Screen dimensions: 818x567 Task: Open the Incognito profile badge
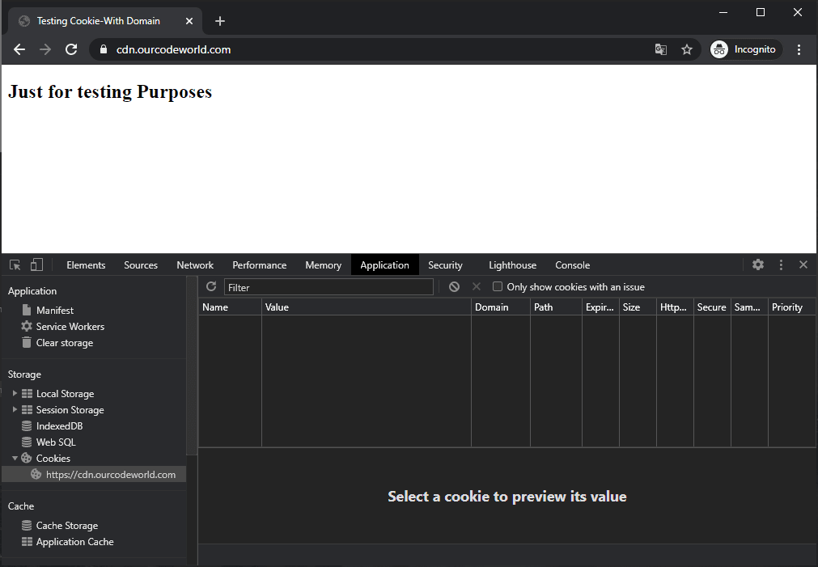coord(744,49)
